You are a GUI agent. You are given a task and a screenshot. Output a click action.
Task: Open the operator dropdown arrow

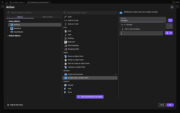[171, 26]
